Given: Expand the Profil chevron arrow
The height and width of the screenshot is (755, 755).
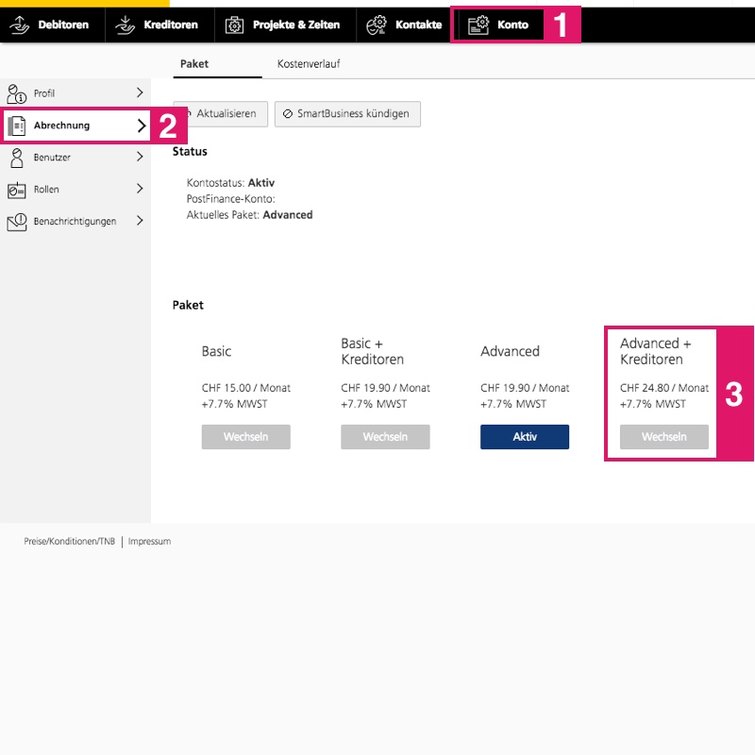Looking at the screenshot, I should point(140,93).
